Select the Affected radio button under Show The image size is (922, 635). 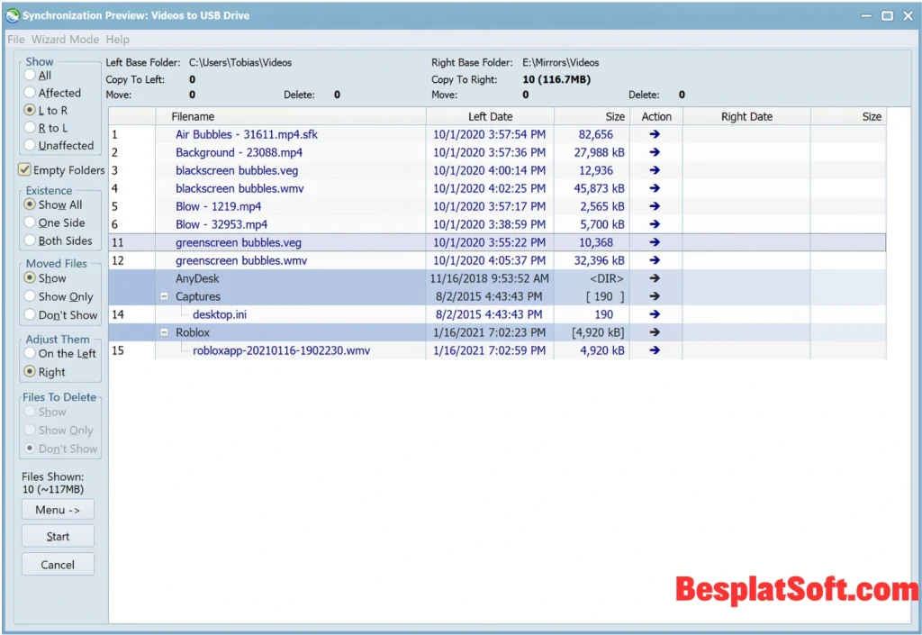[31, 93]
